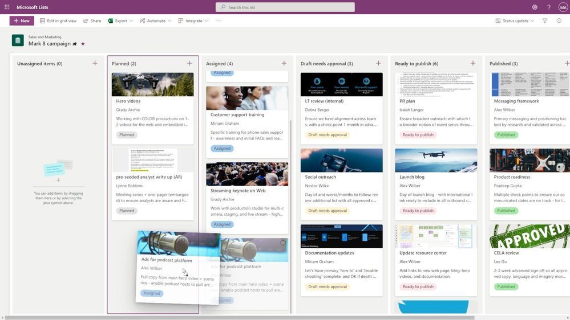570x320 pixels.
Task: Add item to Draft needs approval column
Action: pyautogui.click(x=378, y=63)
